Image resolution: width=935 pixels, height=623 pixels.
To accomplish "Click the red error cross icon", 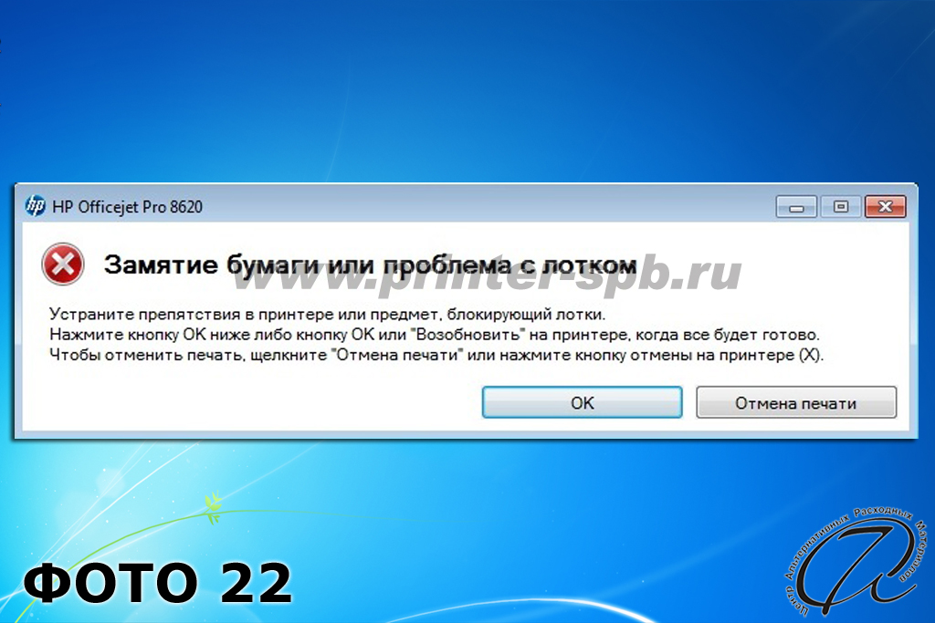I will pyautogui.click(x=63, y=264).
